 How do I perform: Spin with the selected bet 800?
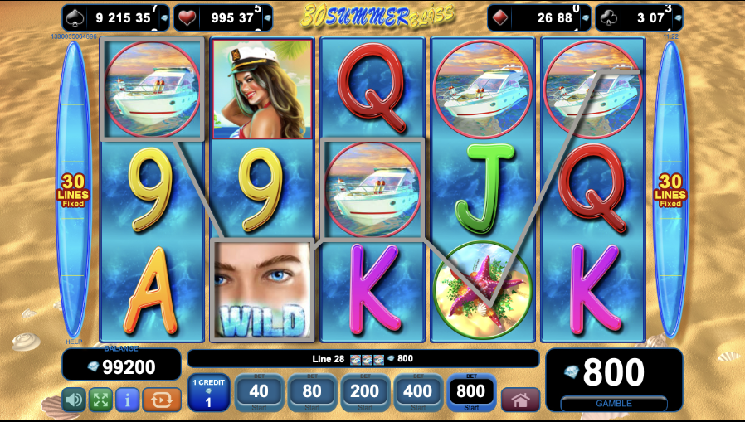point(471,393)
